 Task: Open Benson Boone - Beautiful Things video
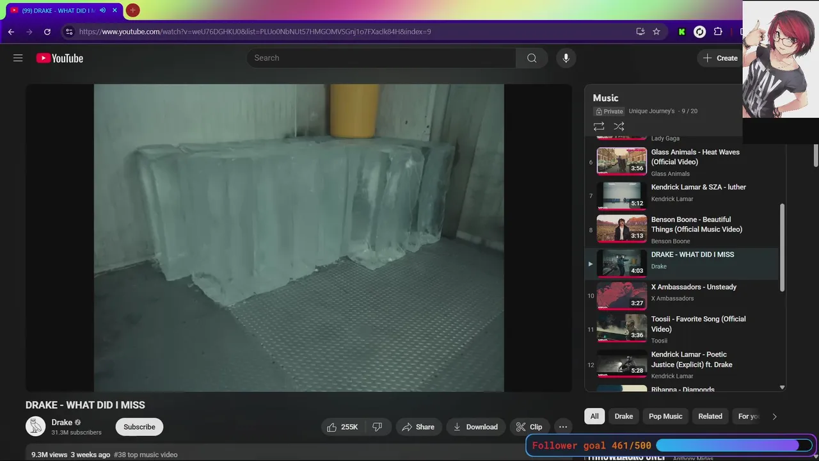681,230
